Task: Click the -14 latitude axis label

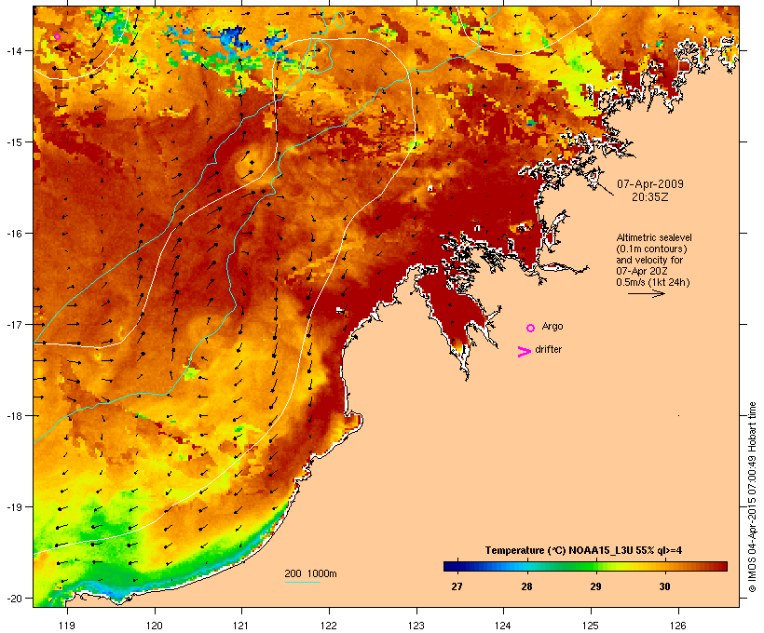Action: tap(13, 51)
